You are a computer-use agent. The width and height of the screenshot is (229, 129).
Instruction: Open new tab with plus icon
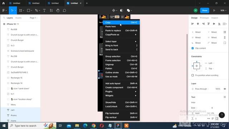coord(87,3)
